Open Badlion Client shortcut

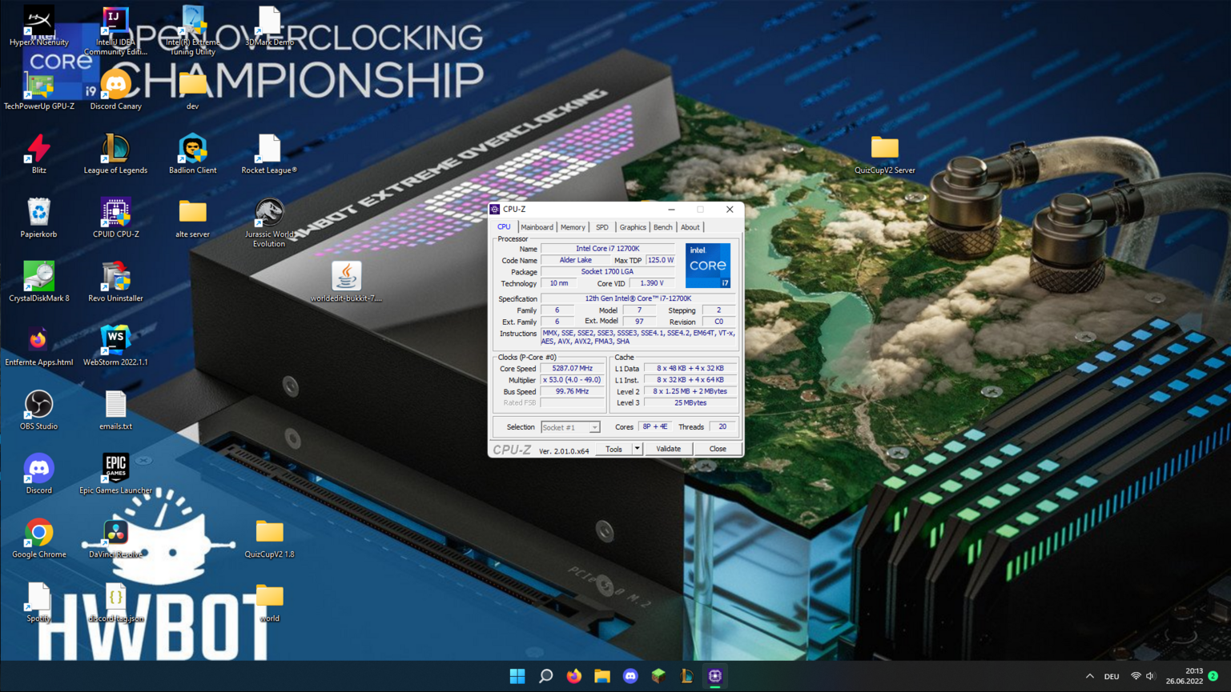pyautogui.click(x=192, y=154)
